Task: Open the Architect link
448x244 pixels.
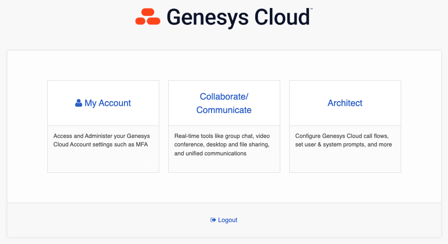Action: pyautogui.click(x=345, y=103)
